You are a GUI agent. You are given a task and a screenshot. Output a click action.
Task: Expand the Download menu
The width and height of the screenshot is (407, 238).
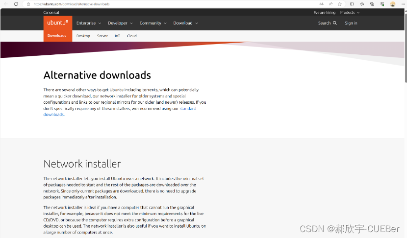tap(185, 23)
